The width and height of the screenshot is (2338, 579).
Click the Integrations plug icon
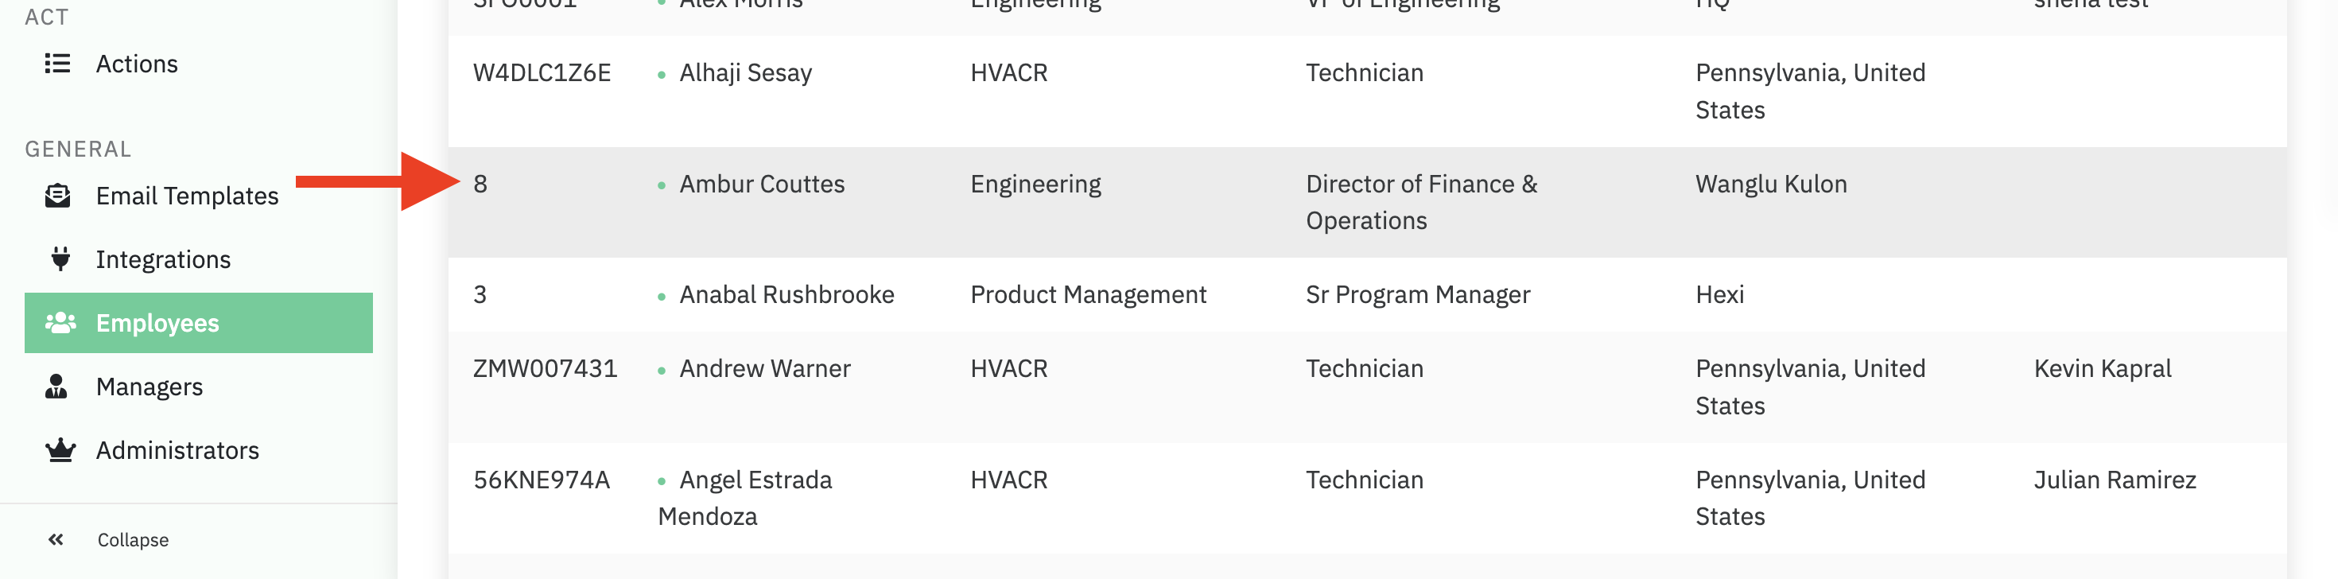click(60, 259)
